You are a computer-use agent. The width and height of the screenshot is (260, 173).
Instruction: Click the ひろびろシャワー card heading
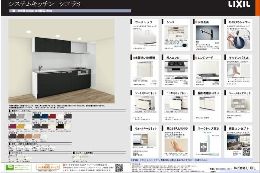point(240,22)
